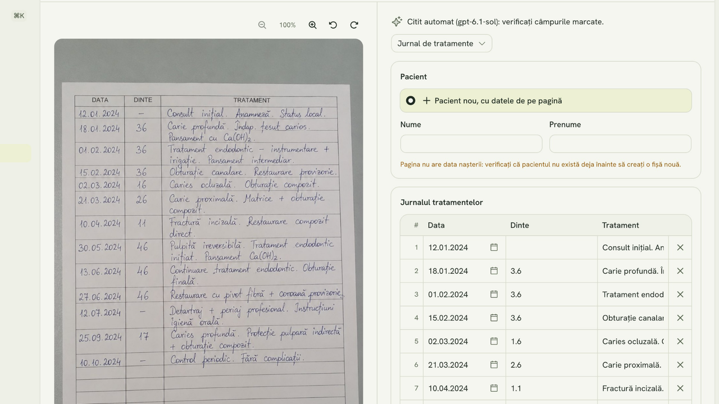Zoom out the document preview
The height and width of the screenshot is (404, 719).
click(262, 25)
